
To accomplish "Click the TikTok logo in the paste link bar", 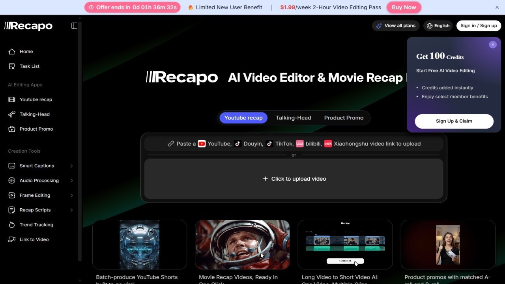I will [x=269, y=144].
